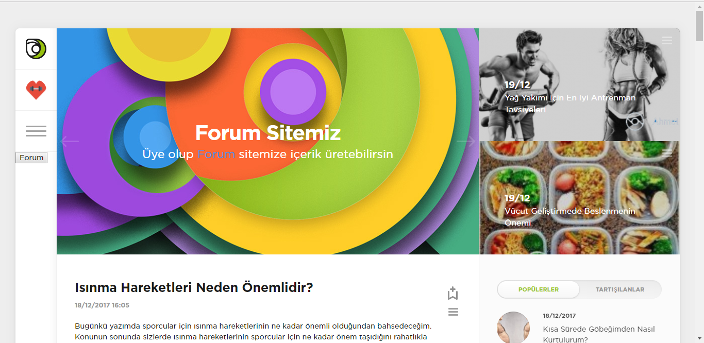This screenshot has width=704, height=343.
Task: Go to previous slide with left arrow
Action: (x=70, y=141)
